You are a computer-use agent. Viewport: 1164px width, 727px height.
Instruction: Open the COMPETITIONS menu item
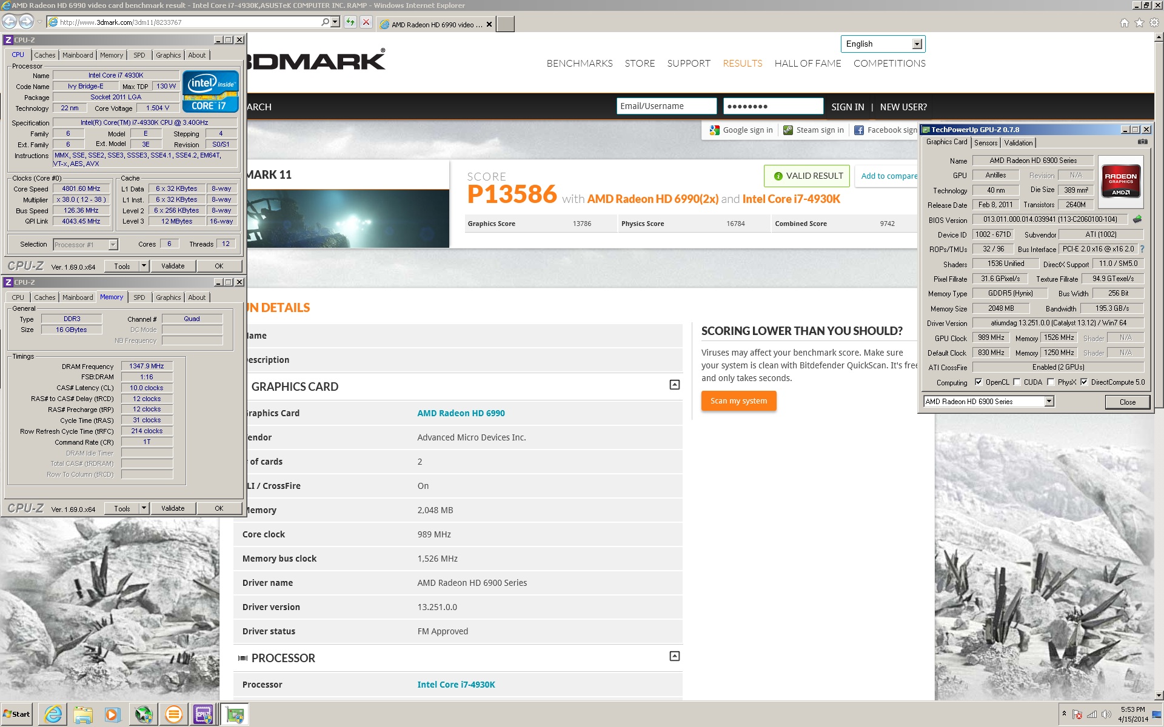click(889, 64)
